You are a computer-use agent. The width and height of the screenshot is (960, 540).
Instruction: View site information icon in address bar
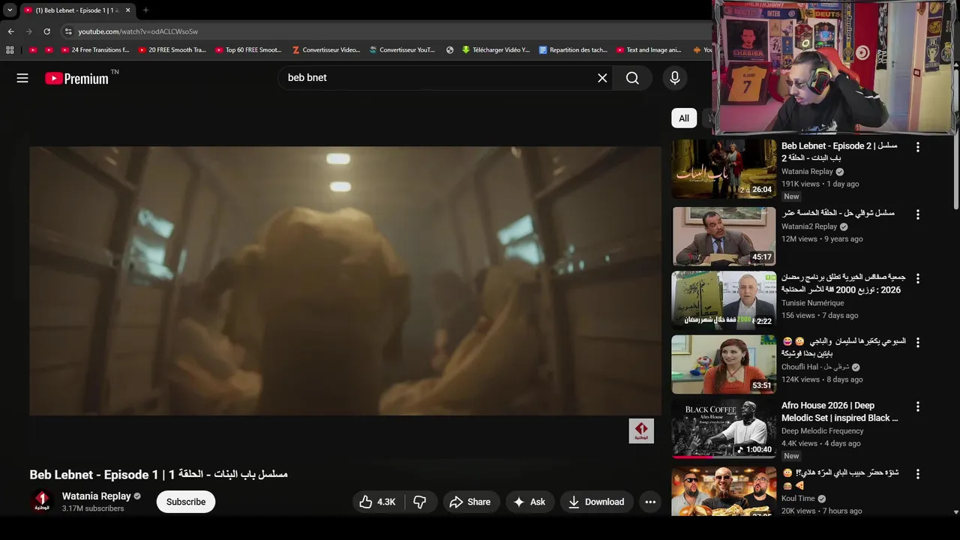(67, 31)
